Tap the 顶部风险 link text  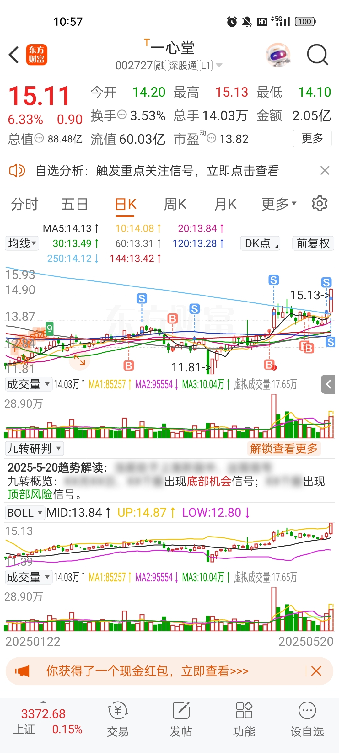30,494
